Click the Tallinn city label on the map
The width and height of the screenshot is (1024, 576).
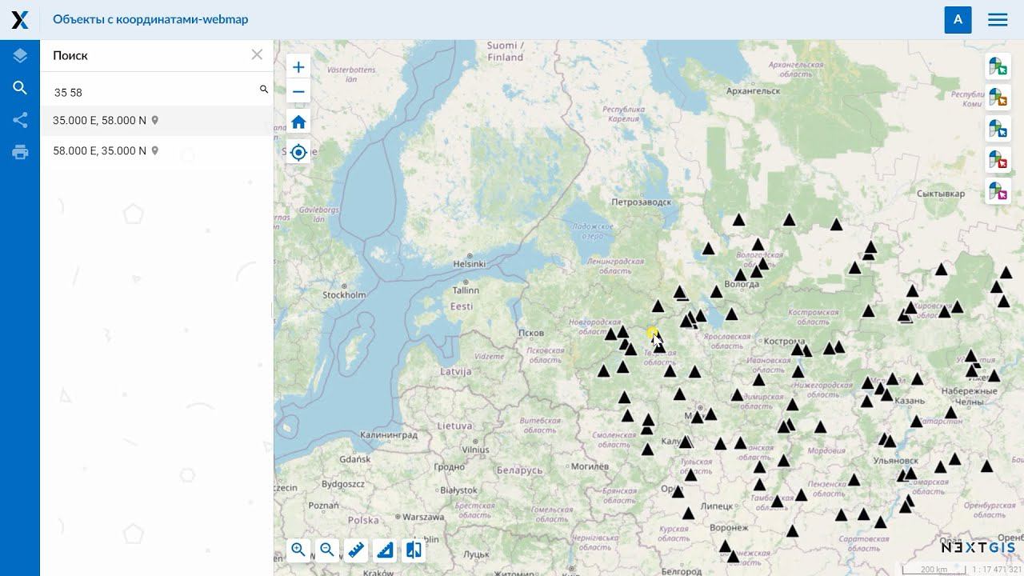pyautogui.click(x=466, y=290)
